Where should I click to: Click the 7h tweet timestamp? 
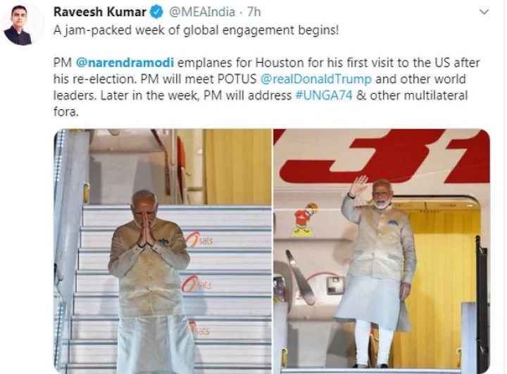point(254,12)
